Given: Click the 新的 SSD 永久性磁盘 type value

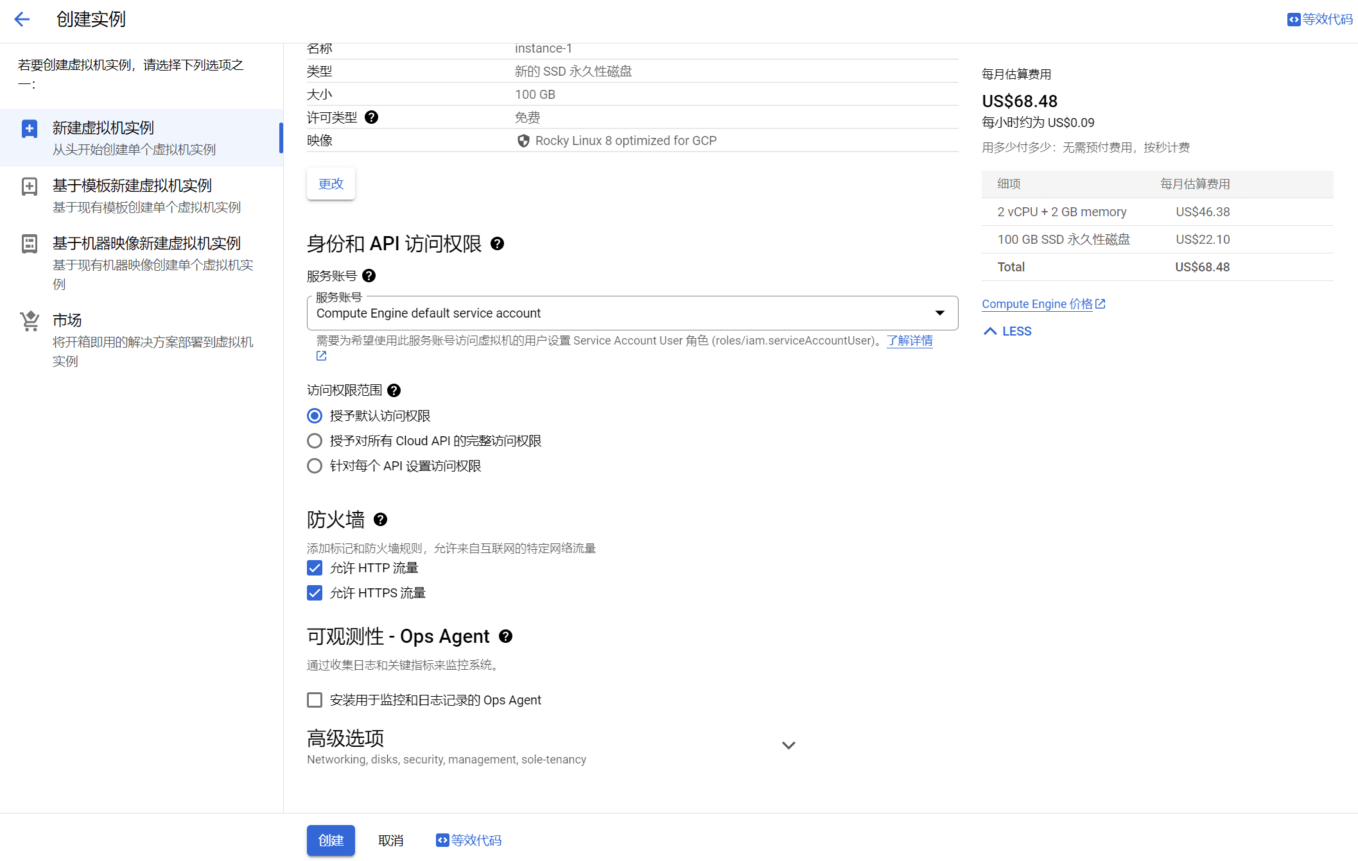Looking at the screenshot, I should point(573,71).
